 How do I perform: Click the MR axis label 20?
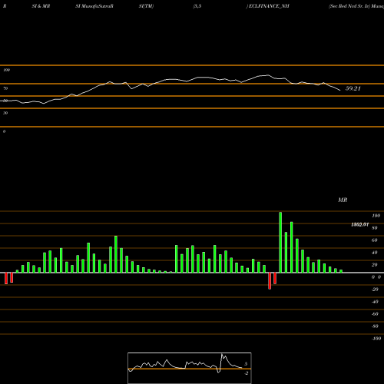tap(375, 265)
